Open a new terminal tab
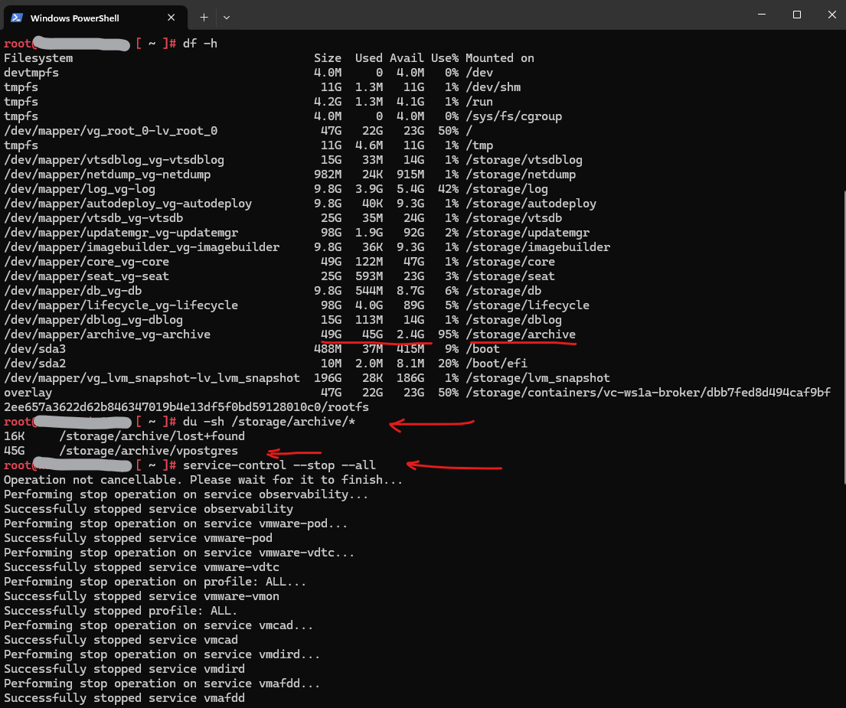This screenshot has width=846, height=708. click(204, 17)
